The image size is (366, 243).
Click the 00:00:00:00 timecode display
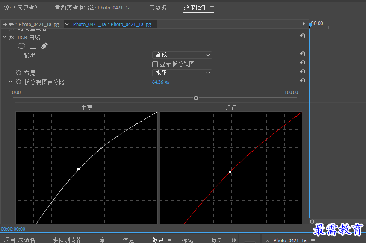(x=13, y=229)
